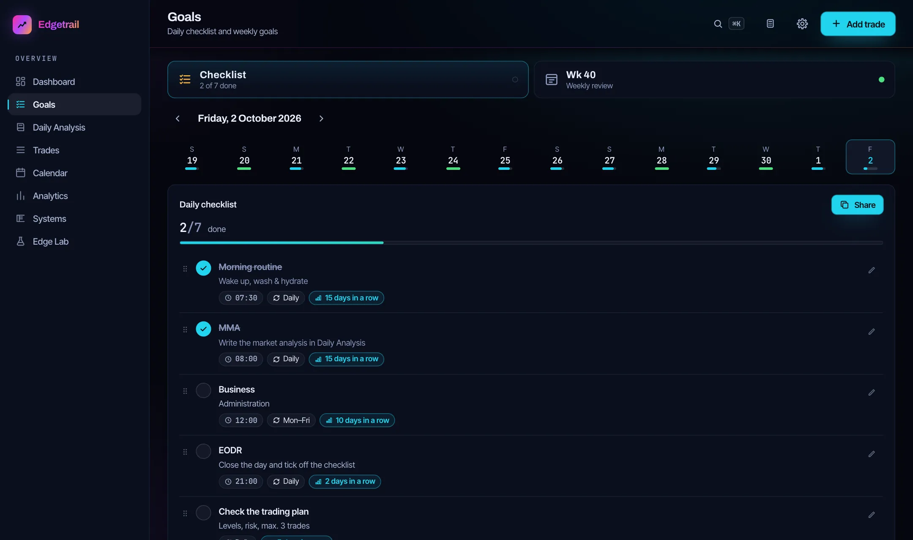The height and width of the screenshot is (540, 913).
Task: Edit Check the trading plan pencil icon
Action: click(x=872, y=515)
